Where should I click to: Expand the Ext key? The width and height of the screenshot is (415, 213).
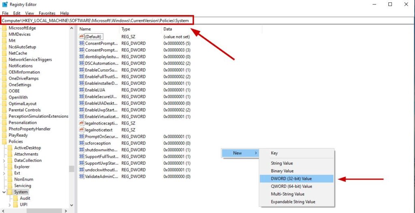pos(4,173)
